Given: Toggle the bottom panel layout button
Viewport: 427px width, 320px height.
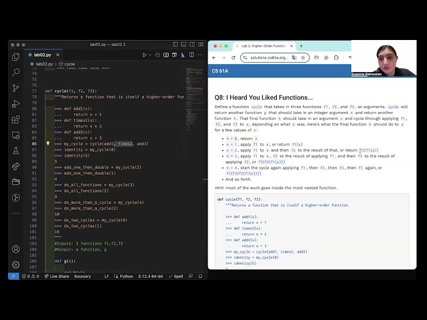Looking at the screenshot, I should click(x=184, y=45).
